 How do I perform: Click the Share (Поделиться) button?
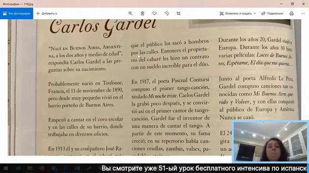point(272,13)
